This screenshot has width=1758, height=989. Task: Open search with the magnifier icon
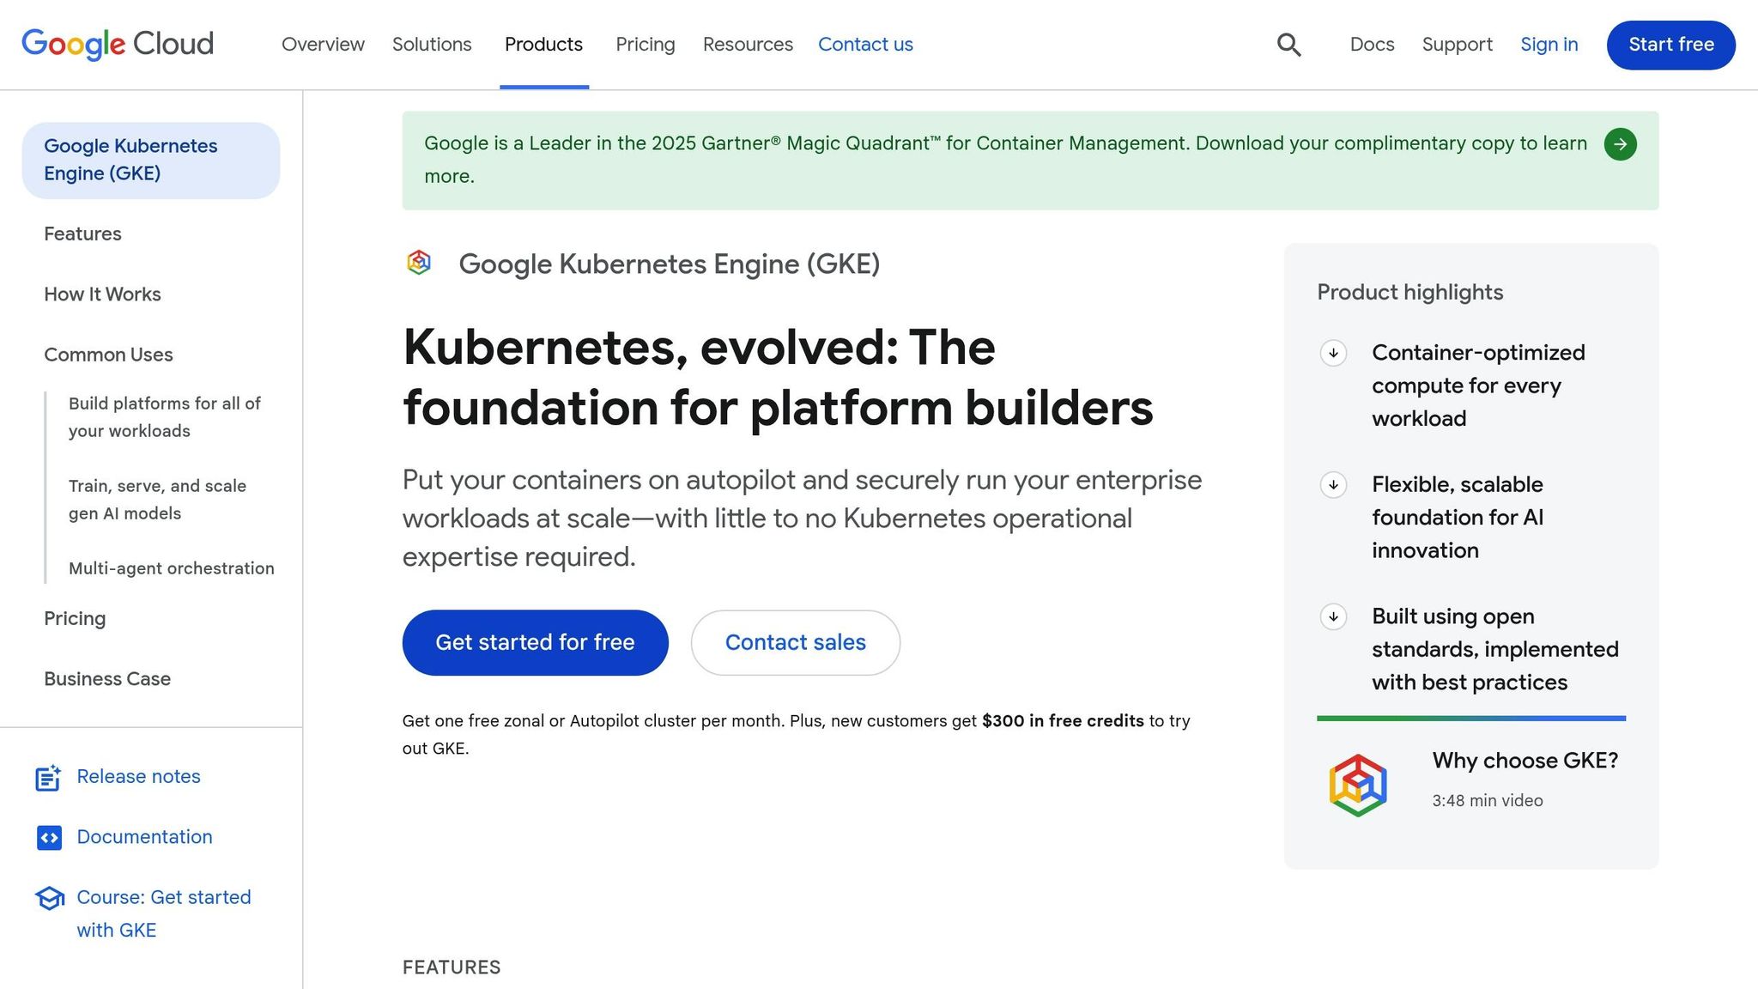click(x=1288, y=45)
